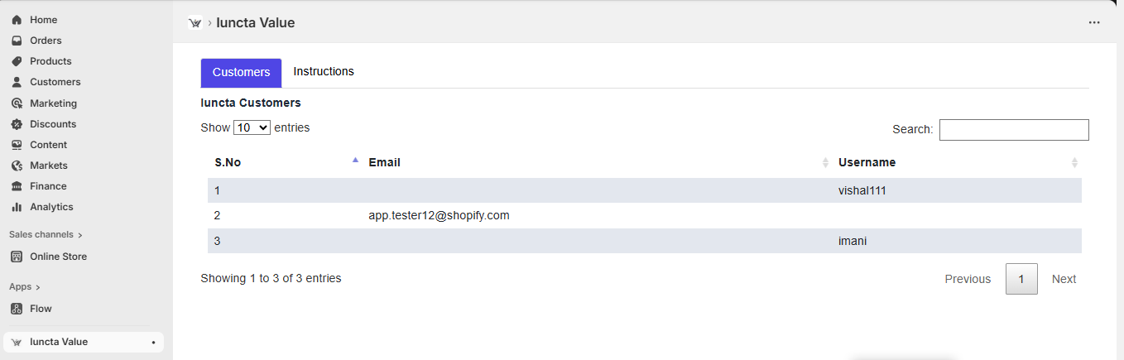
Task: Select the Customers tab
Action: (x=241, y=73)
